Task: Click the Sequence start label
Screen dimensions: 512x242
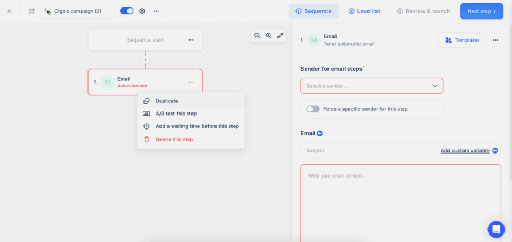Action: point(145,40)
